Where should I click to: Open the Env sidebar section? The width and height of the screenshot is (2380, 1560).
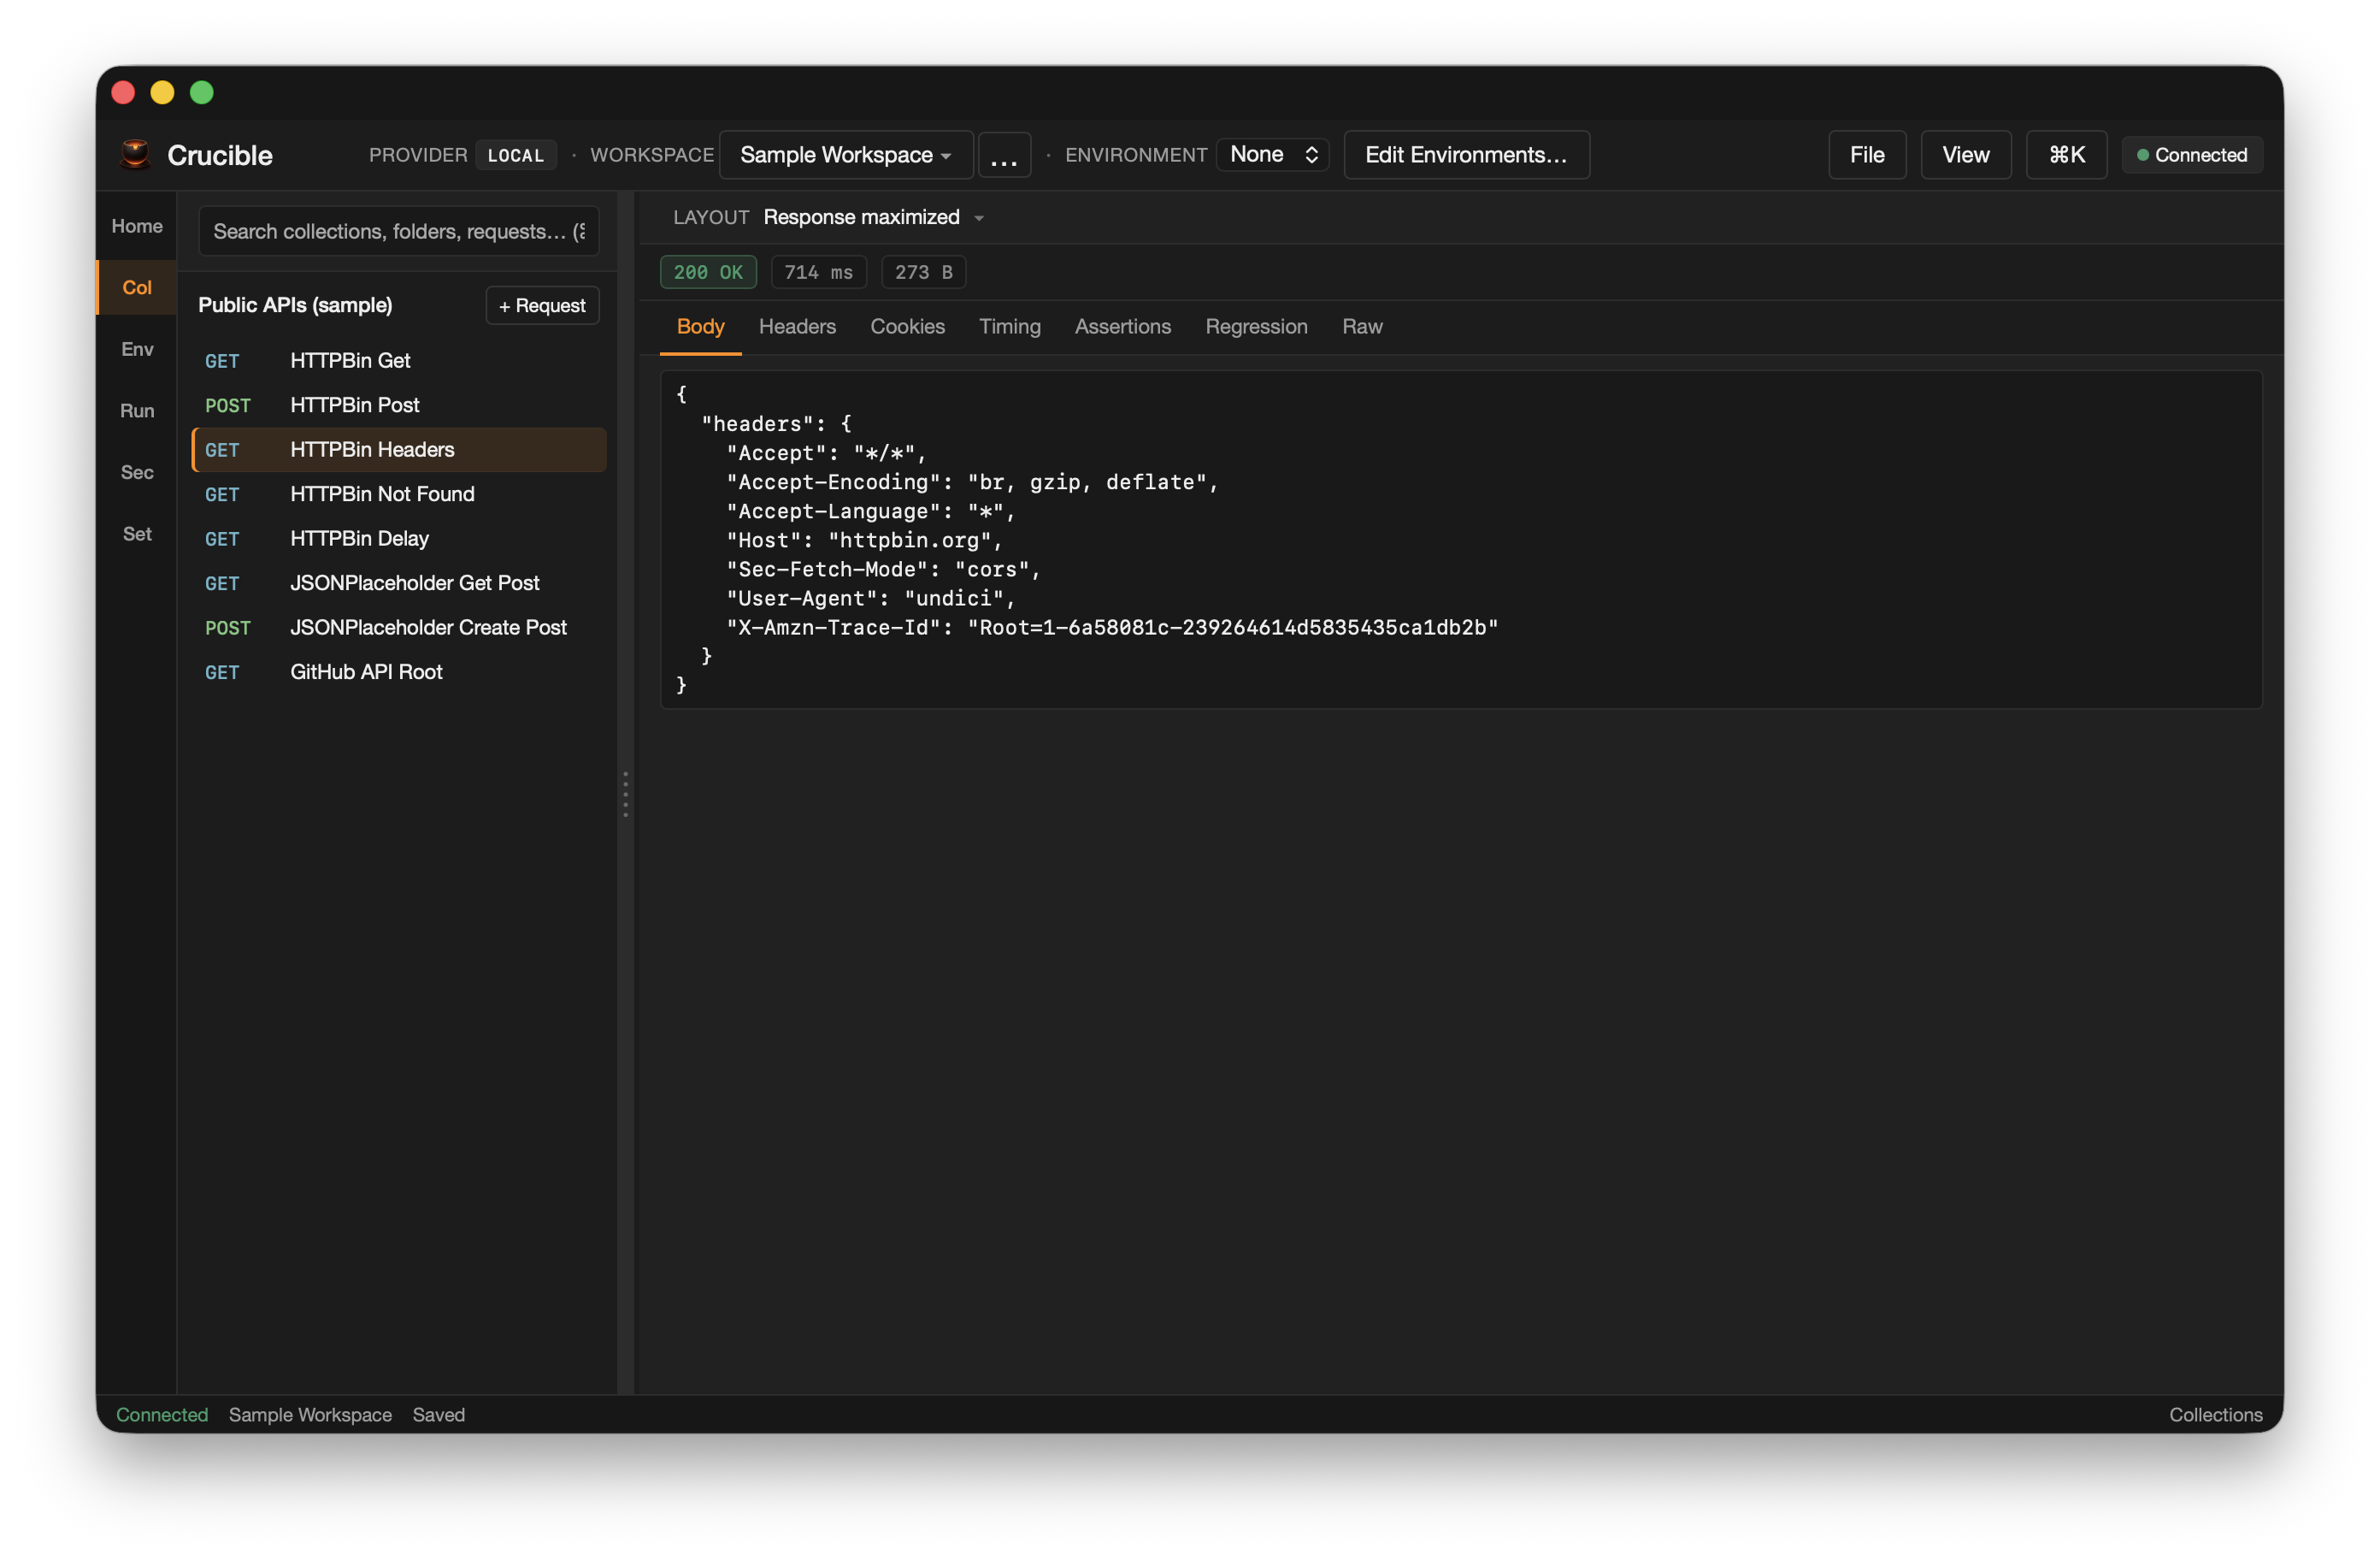coord(137,349)
